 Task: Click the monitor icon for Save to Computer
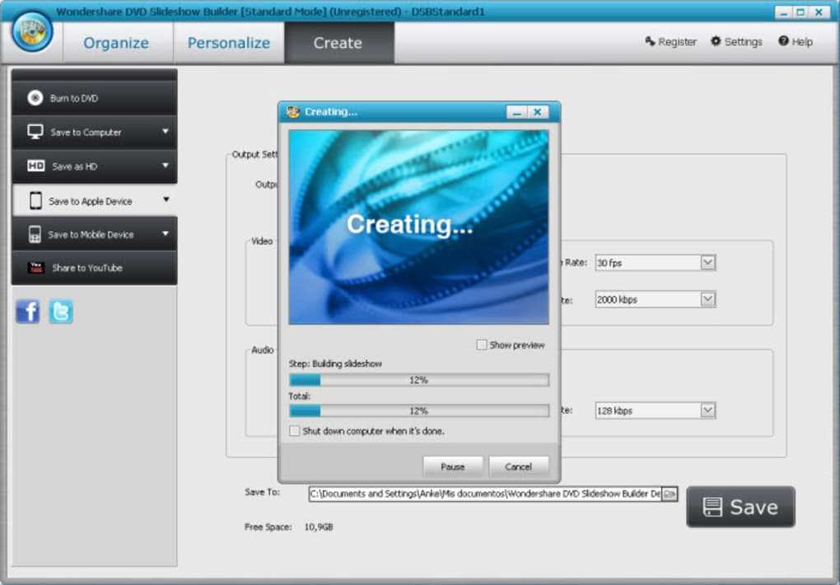coord(35,132)
